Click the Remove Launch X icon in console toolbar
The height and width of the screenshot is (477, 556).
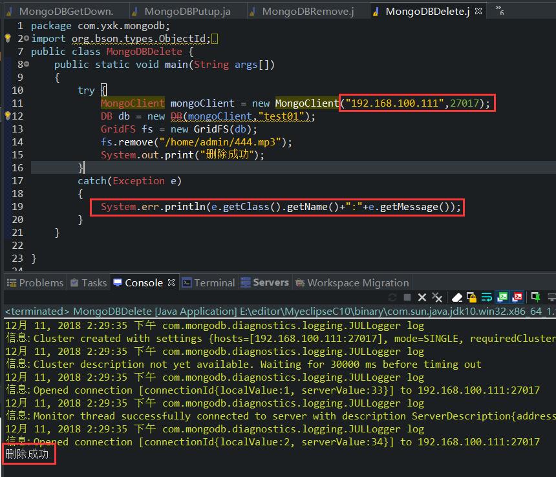click(422, 297)
